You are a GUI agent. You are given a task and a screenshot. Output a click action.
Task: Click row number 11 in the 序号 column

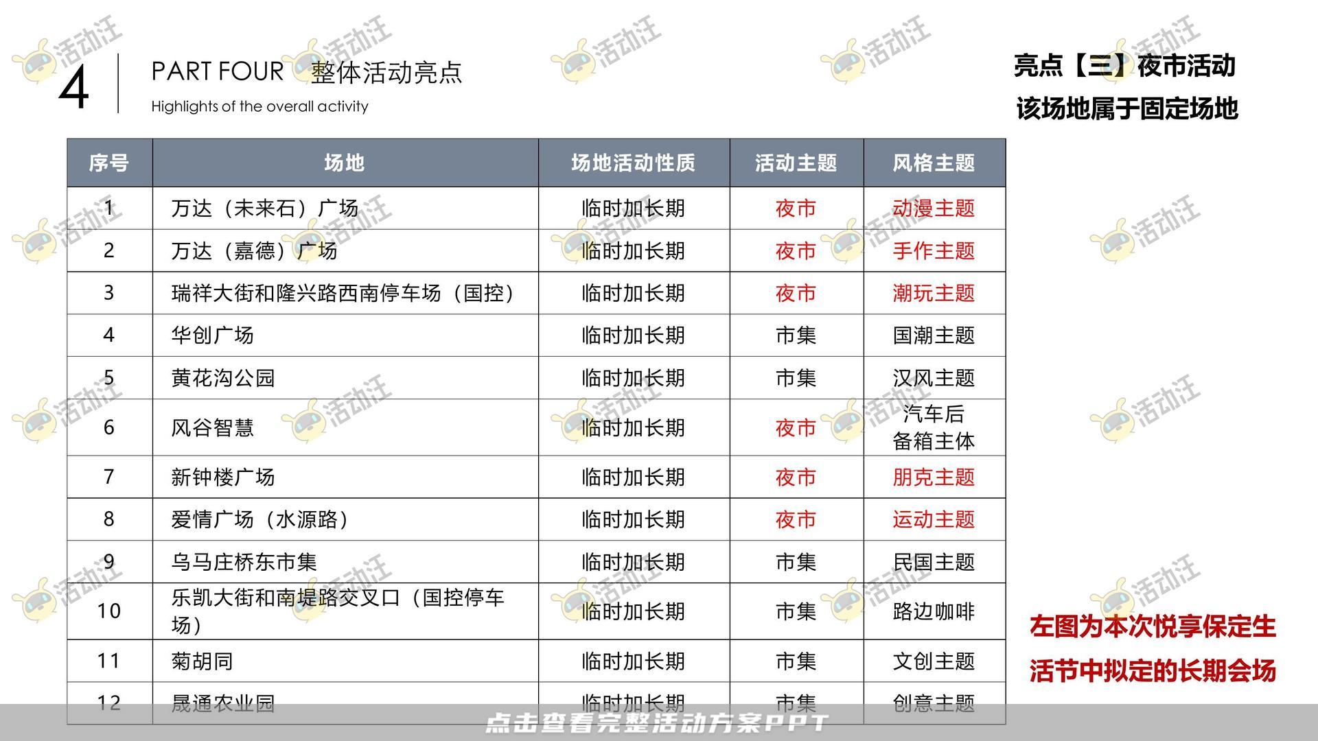coord(109,661)
